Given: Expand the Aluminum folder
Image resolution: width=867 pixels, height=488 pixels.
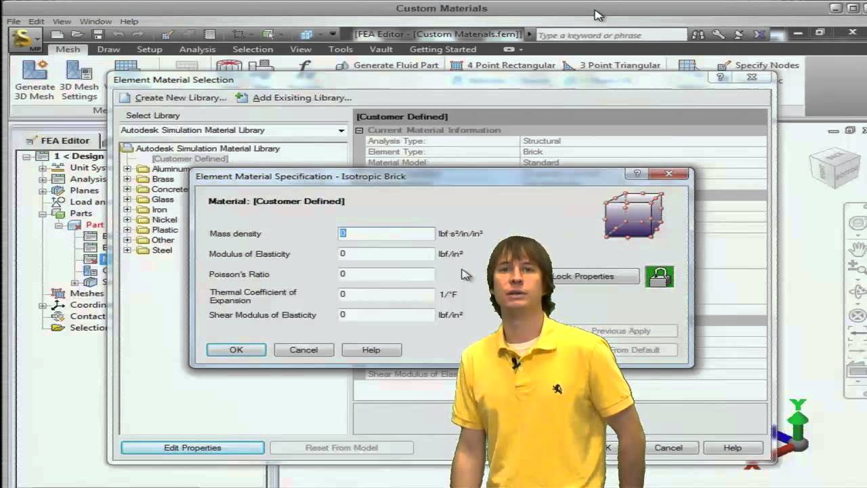Looking at the screenshot, I should point(127,169).
